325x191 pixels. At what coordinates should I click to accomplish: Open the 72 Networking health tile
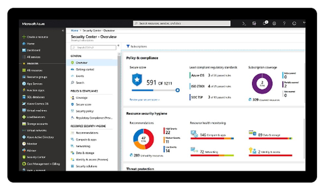click(x=212, y=152)
